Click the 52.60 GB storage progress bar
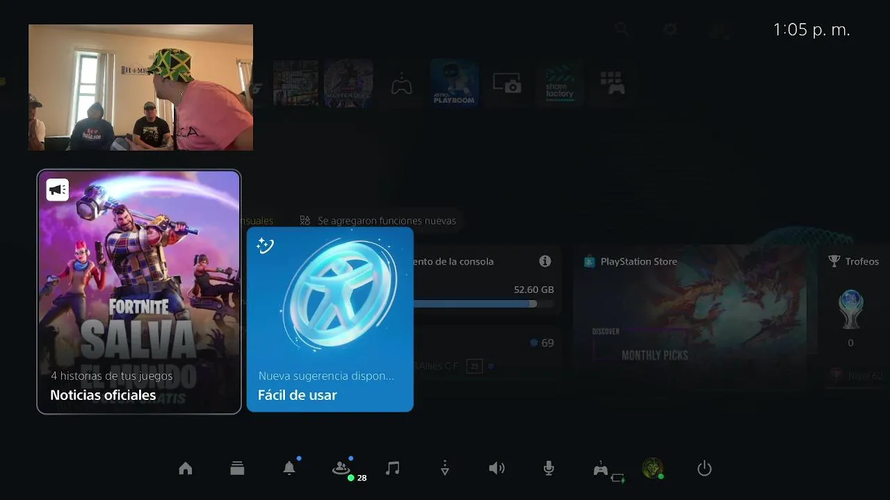The height and width of the screenshot is (500, 890). coord(484,303)
